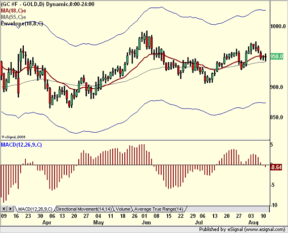The image size is (288, 233).
Task: Click the MA(18,C)e legend label
Action: point(14,11)
